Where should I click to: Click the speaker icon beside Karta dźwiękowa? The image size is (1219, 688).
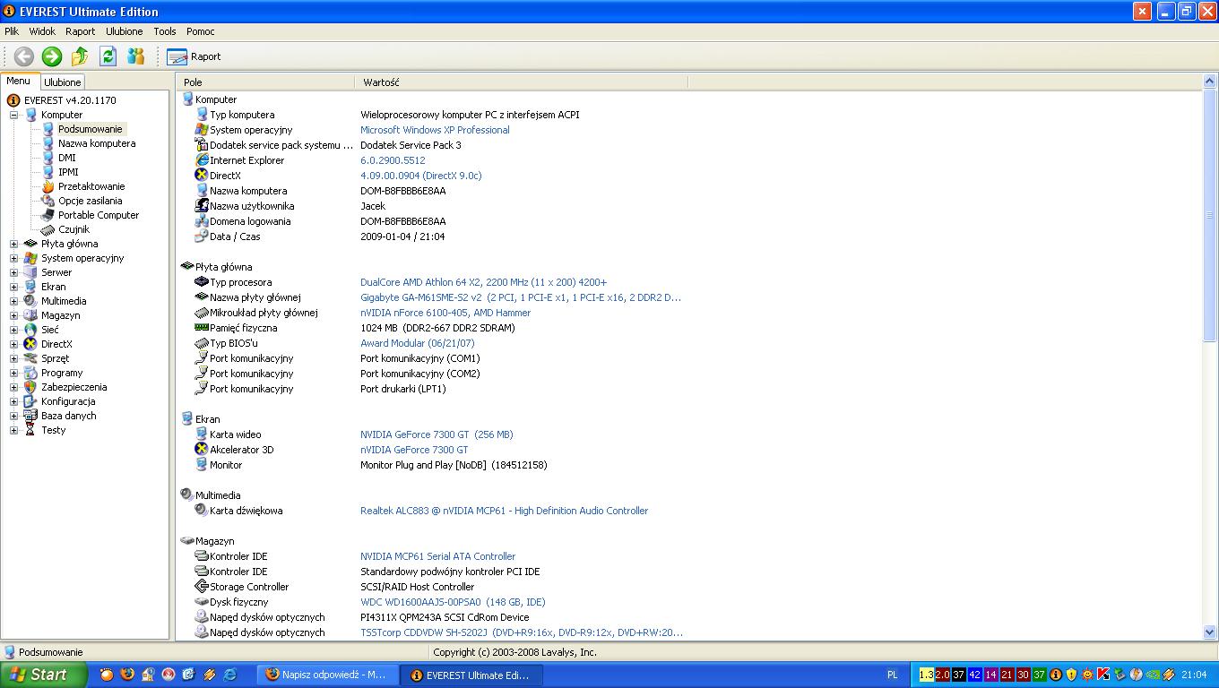coord(202,511)
